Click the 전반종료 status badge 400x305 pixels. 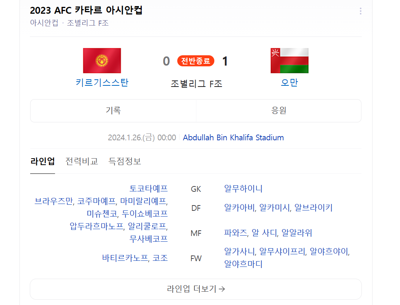pyautogui.click(x=196, y=61)
